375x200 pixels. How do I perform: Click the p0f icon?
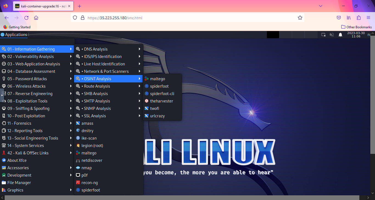(x=78, y=175)
